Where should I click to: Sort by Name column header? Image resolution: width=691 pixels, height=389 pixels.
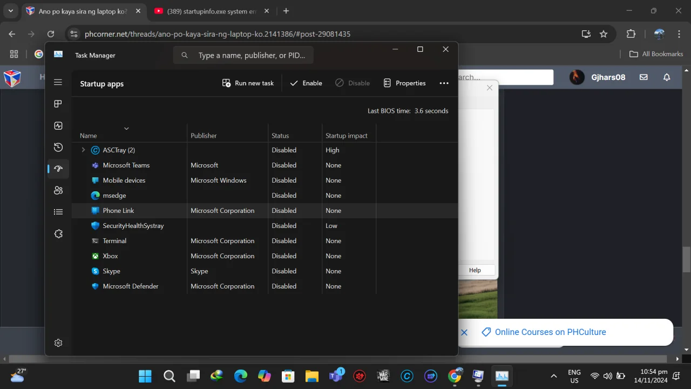click(x=130, y=133)
